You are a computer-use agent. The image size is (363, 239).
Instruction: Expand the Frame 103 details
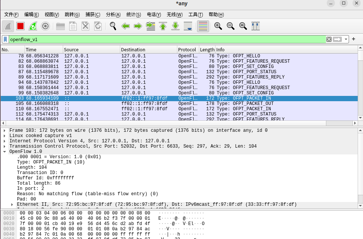(x=5, y=131)
